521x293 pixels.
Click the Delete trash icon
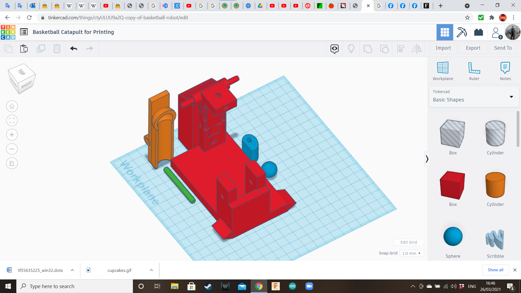pos(57,49)
